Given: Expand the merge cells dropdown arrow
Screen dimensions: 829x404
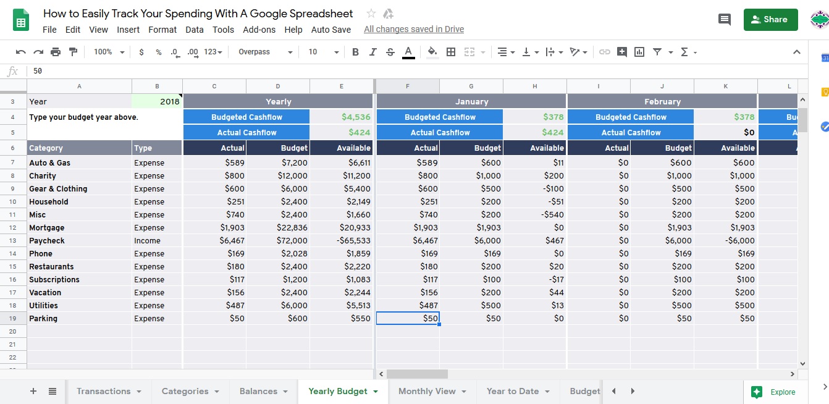Looking at the screenshot, I should pyautogui.click(x=483, y=53).
